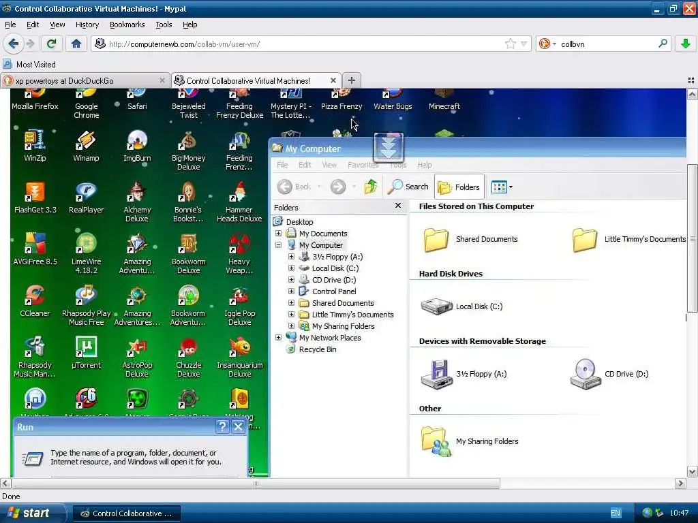Image resolution: width=698 pixels, height=523 pixels.
Task: Go to the browser home page
Action: click(x=76, y=44)
